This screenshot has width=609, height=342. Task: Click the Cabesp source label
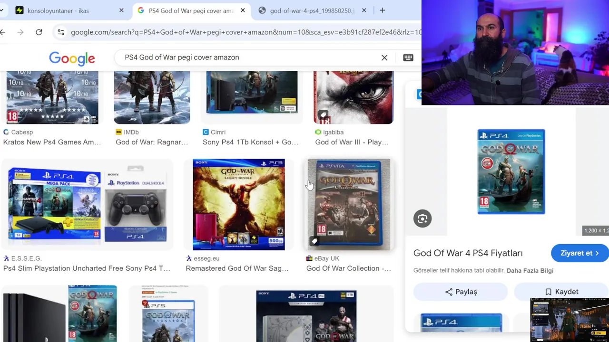tap(22, 132)
